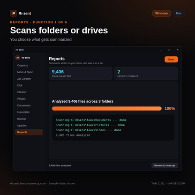Click the 2 export formats card

click(x=146, y=73)
